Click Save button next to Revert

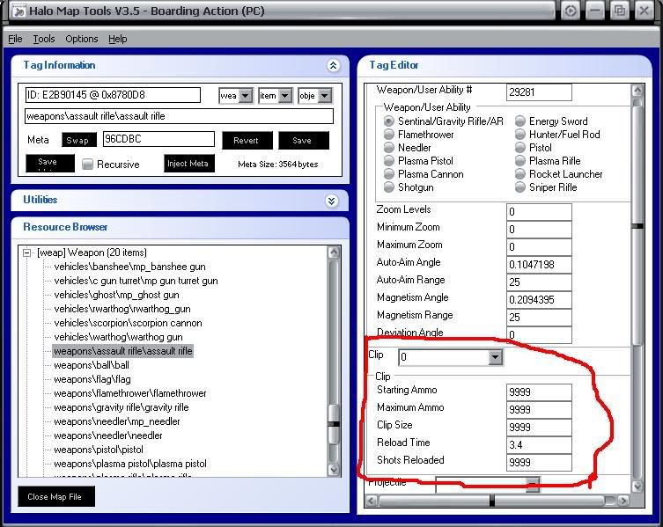304,140
